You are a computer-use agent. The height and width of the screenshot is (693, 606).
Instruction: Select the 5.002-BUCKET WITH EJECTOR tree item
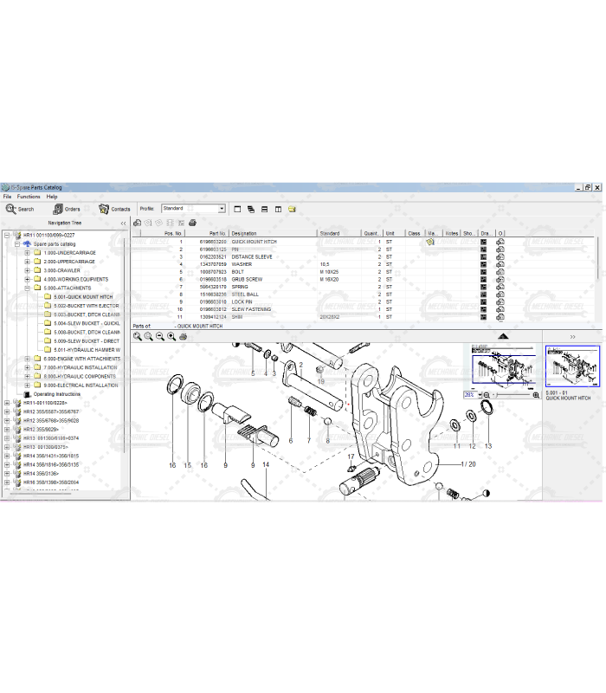pyautogui.click(x=87, y=306)
